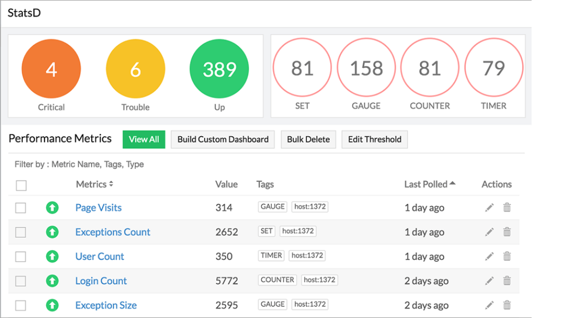Open the green Up count circle

pyautogui.click(x=219, y=69)
